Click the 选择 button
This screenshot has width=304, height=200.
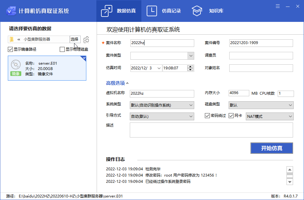(75, 39)
